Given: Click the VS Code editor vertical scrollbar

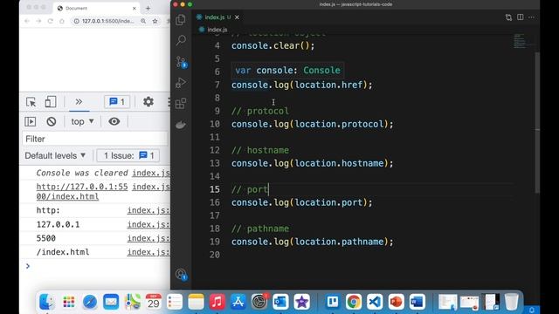Looking at the screenshot, I should tap(537, 123).
